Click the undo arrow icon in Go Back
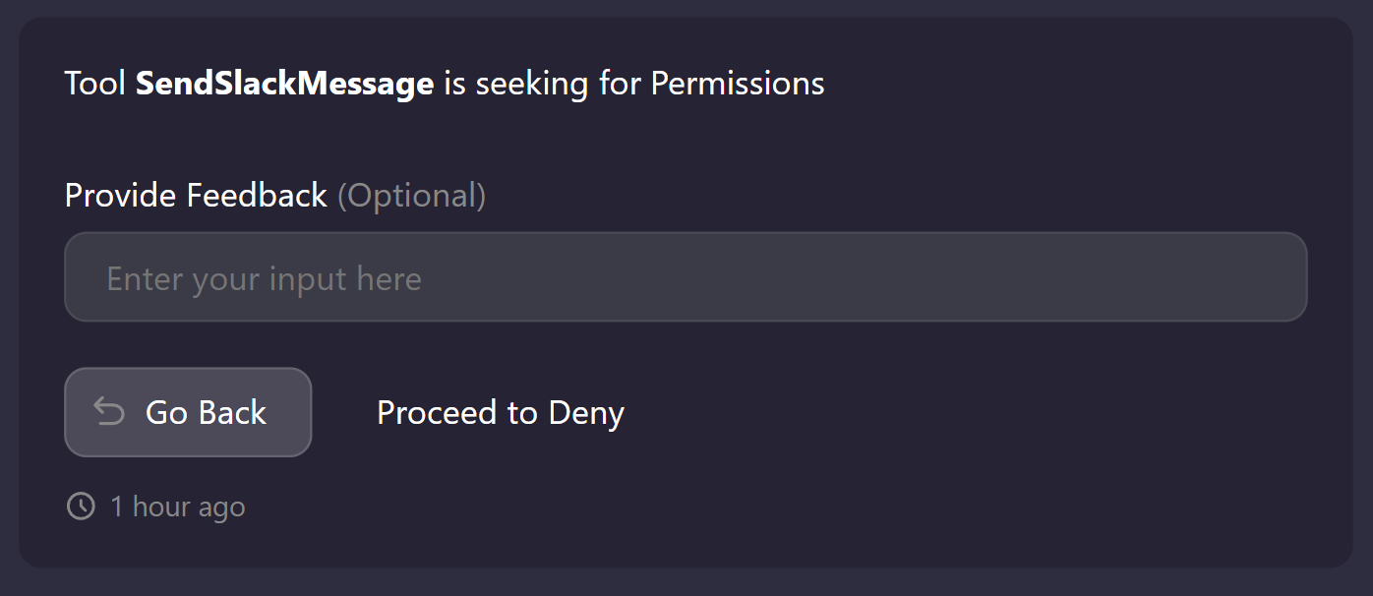Viewport: 1373px width, 596px height. (109, 412)
